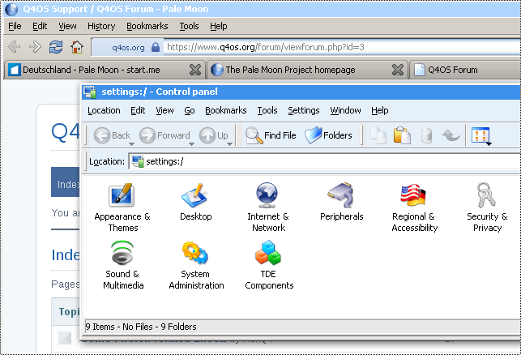Open the Settings menu
This screenshot has height=355, width=521.
pos(304,110)
